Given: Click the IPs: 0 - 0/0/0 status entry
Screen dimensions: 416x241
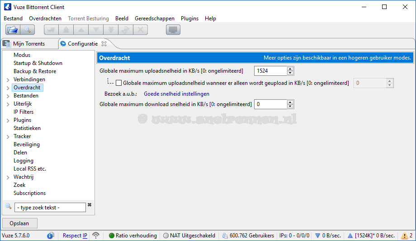Looking at the screenshot, I should (x=294, y=236).
